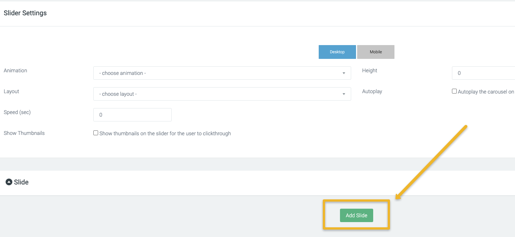Viewport: 515px width, 237px height.
Task: Click the Height field label
Action: click(369, 70)
